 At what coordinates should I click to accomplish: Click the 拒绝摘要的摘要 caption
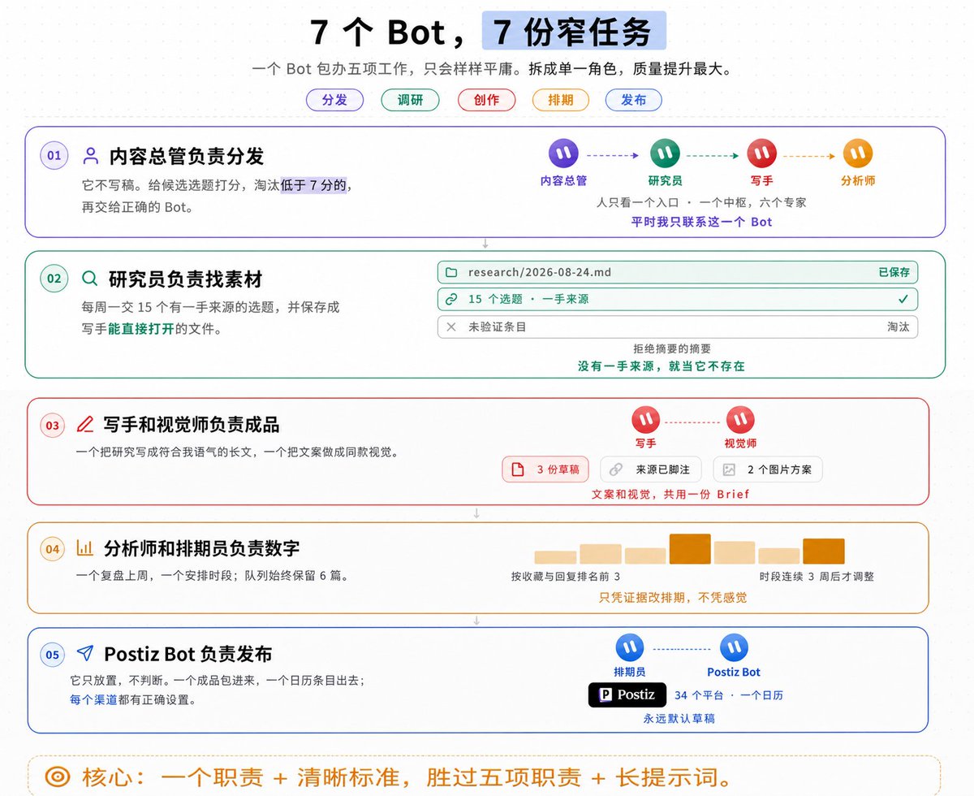pos(672,348)
